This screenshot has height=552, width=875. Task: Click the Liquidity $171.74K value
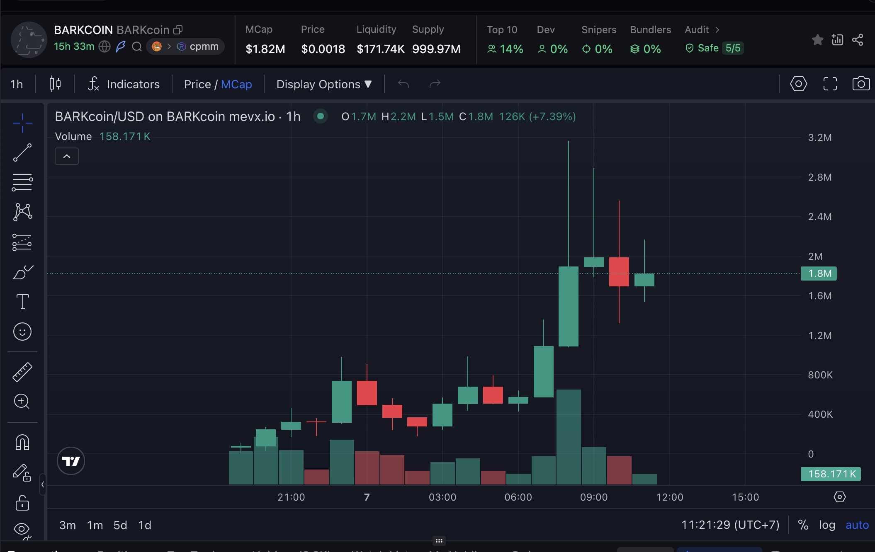click(x=380, y=49)
